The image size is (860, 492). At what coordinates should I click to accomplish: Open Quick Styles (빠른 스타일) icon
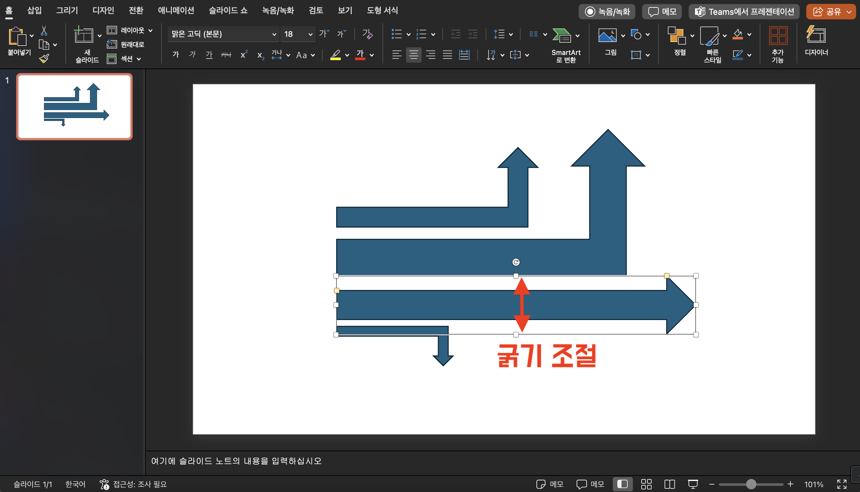click(x=710, y=36)
